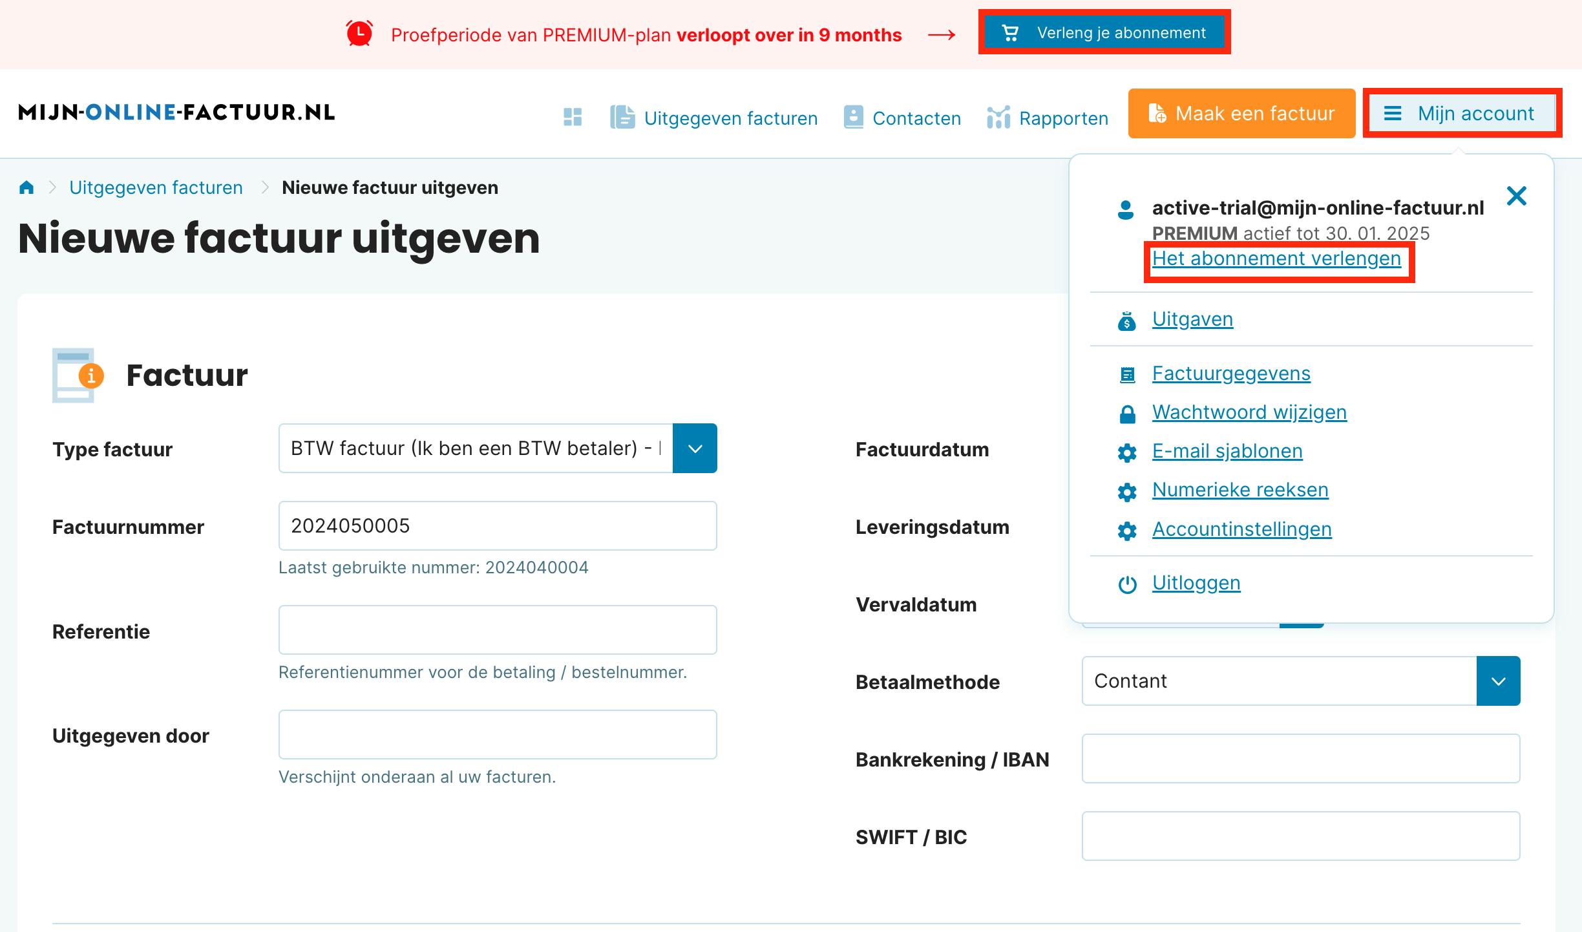Click the padlock icon beside Wachtwoord wijzigen

pyautogui.click(x=1127, y=414)
